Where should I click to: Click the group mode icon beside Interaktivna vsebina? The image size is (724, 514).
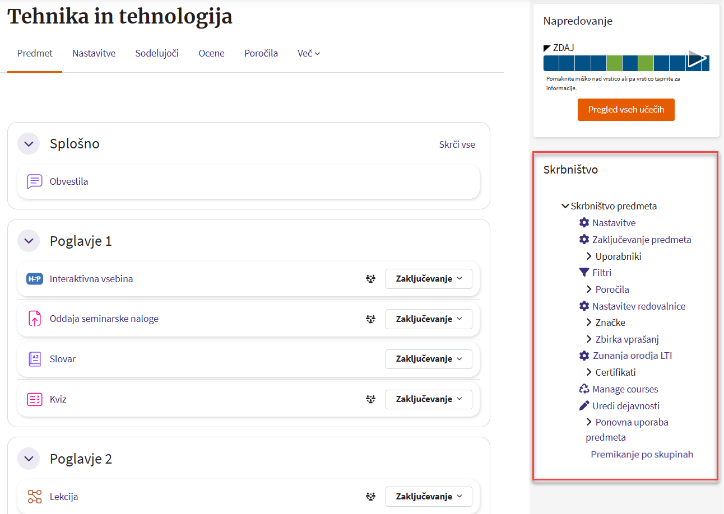[x=370, y=279]
